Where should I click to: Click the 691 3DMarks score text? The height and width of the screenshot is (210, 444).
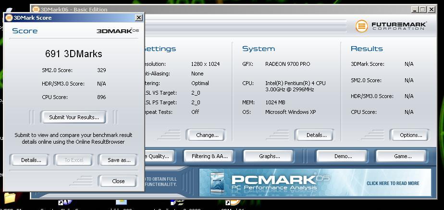click(x=74, y=54)
